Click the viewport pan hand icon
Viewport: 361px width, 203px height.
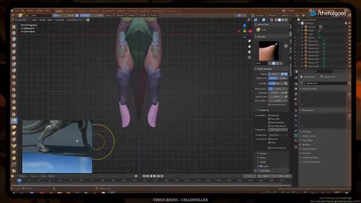(249, 46)
